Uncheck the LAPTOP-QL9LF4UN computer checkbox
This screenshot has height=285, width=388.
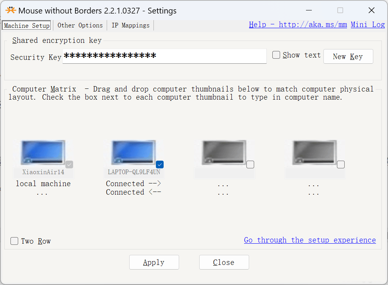point(160,165)
